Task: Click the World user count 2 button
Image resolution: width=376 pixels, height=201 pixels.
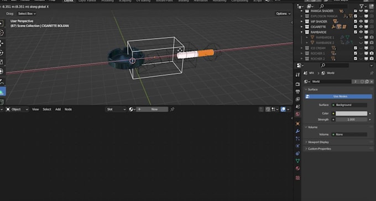Action: 356,82
